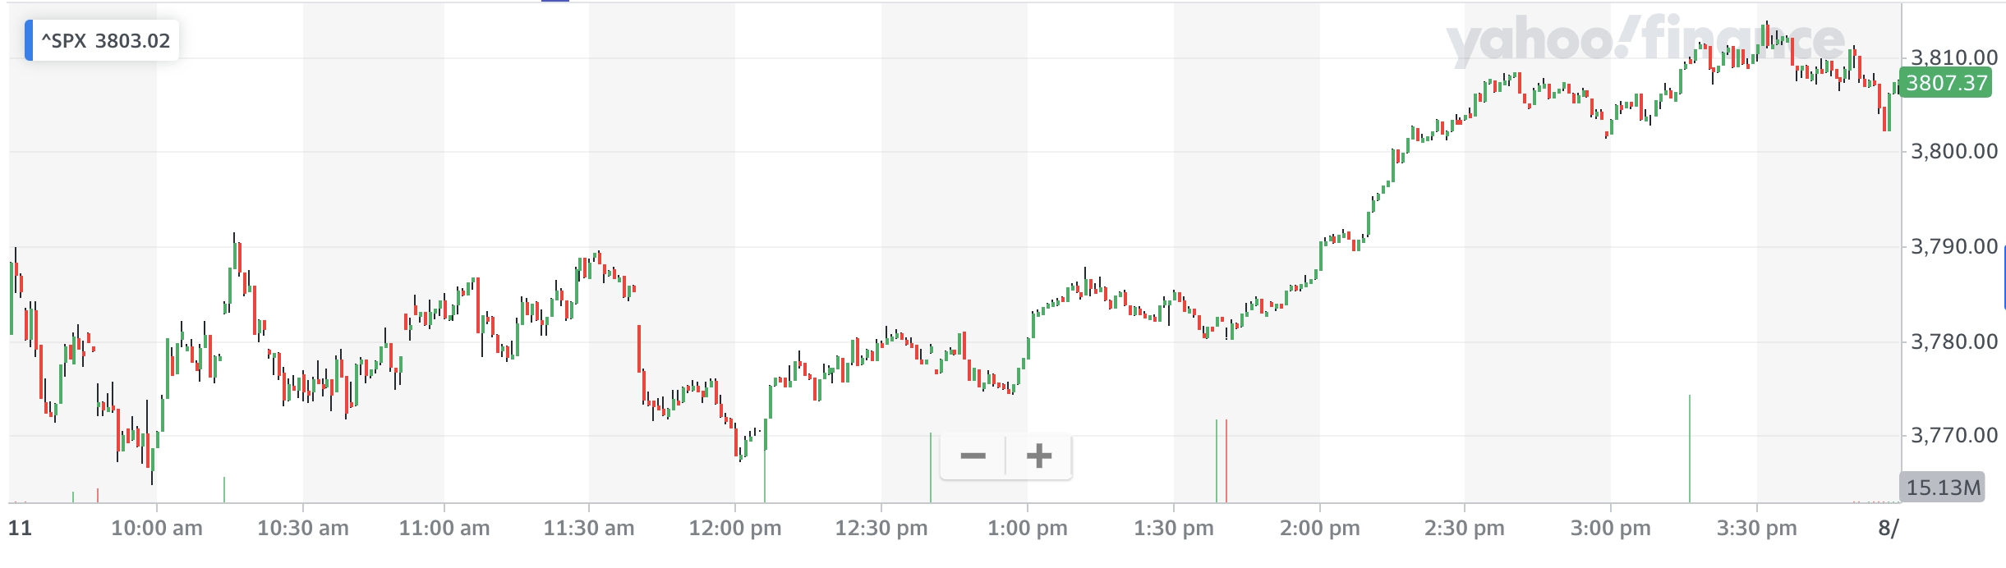Click the tallest green volume bar after 3:00 pm
The image size is (2006, 568).
click(x=1690, y=449)
